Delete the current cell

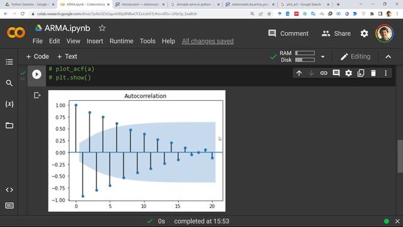coord(373,73)
